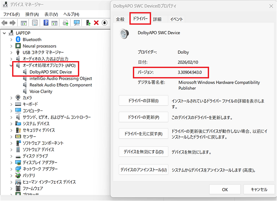This screenshot has height=201, width=277.
Task: Click the speaker icon in the properties dialog
Action: coord(124,34)
